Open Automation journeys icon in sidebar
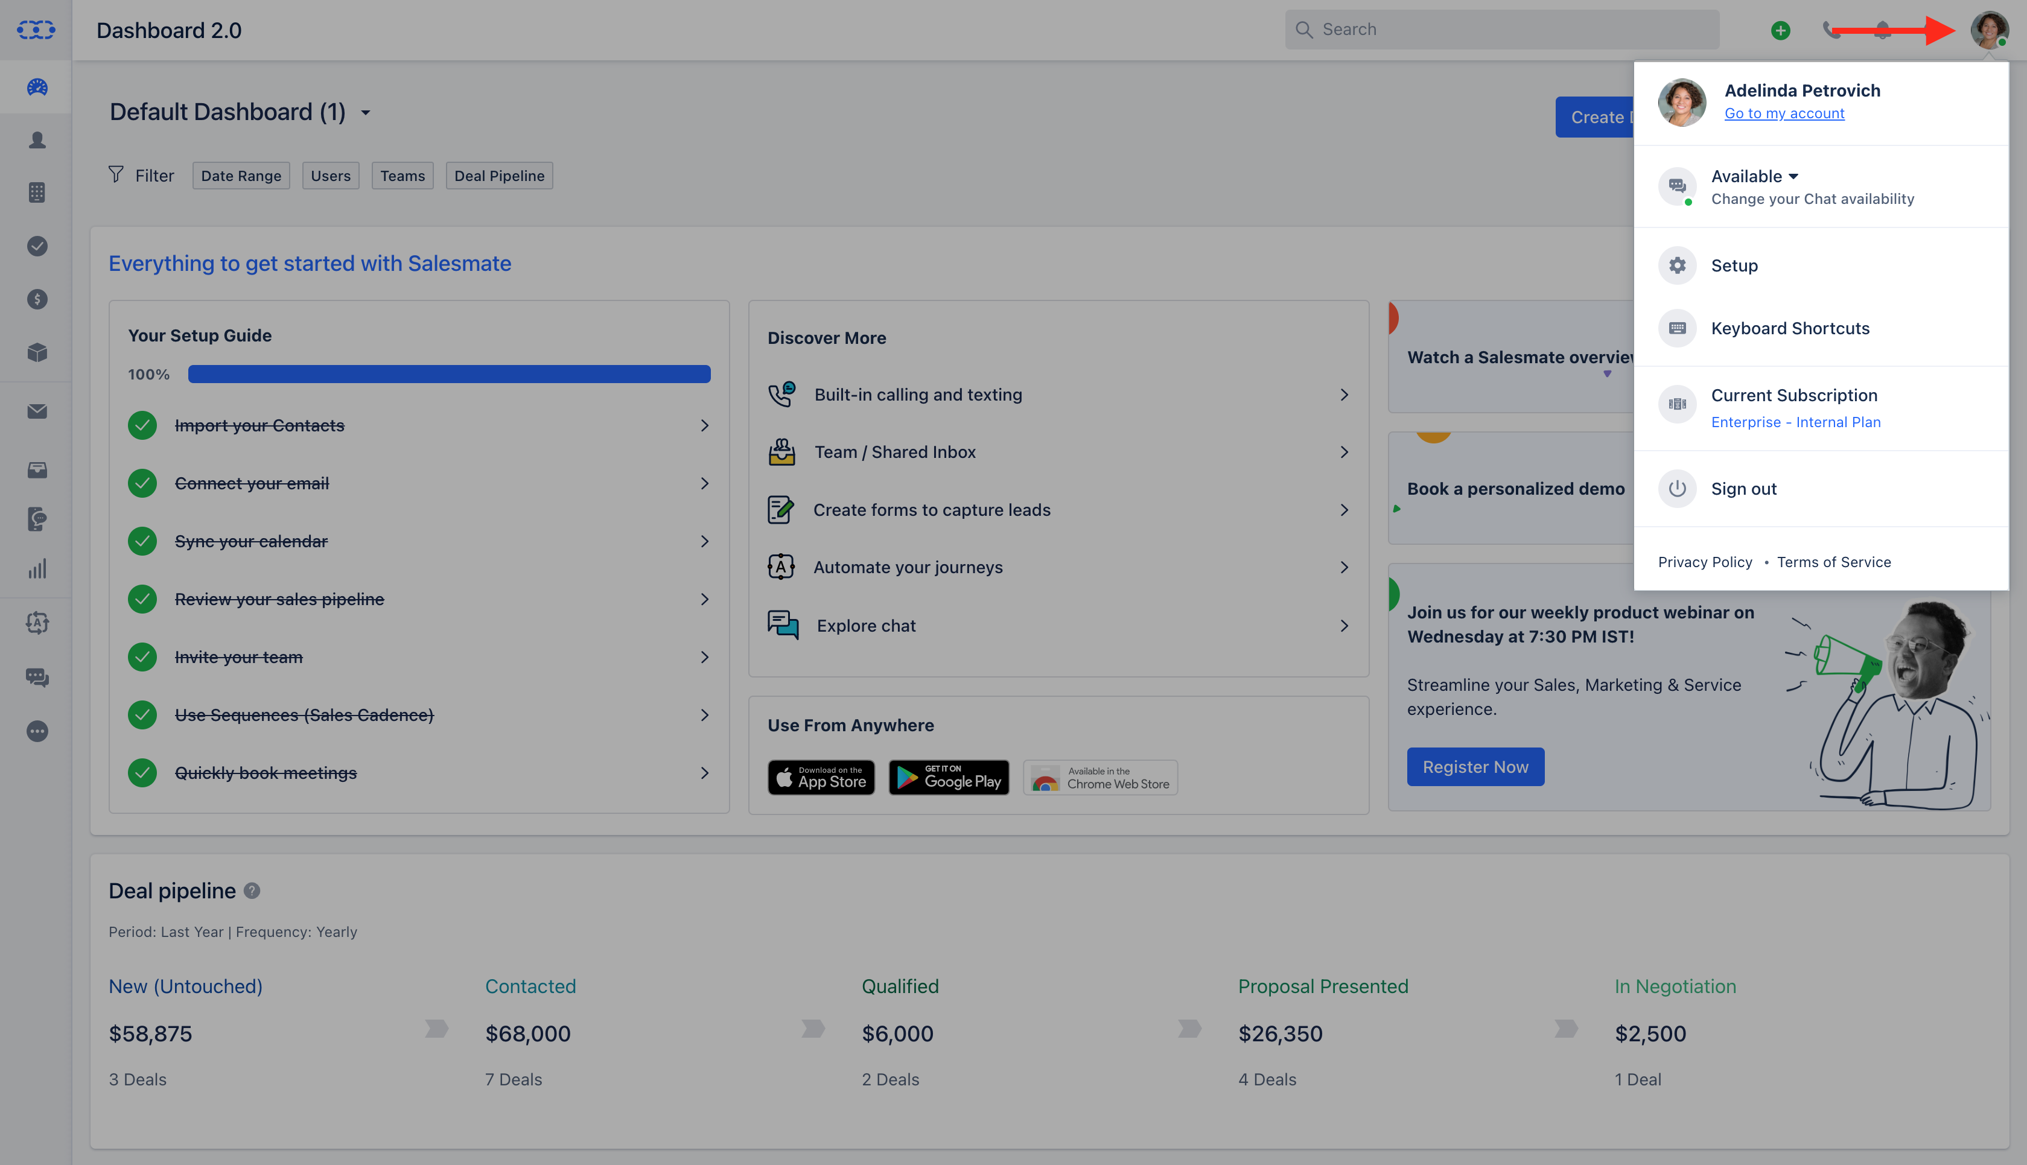 click(37, 623)
